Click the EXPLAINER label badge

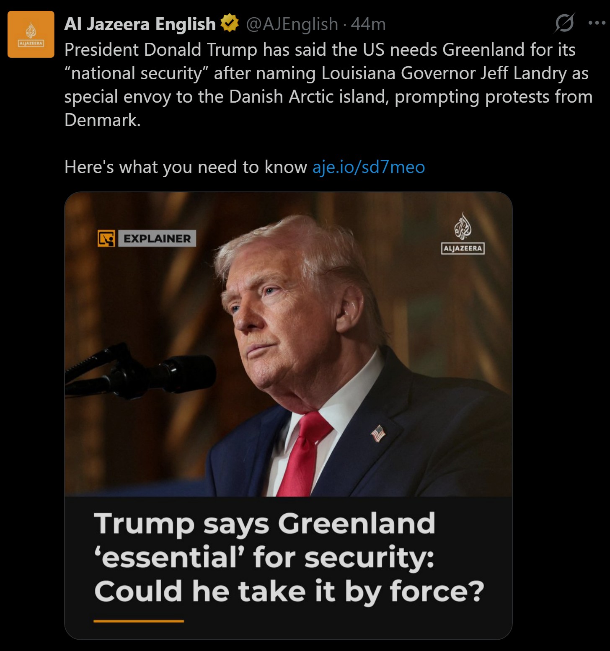point(157,238)
